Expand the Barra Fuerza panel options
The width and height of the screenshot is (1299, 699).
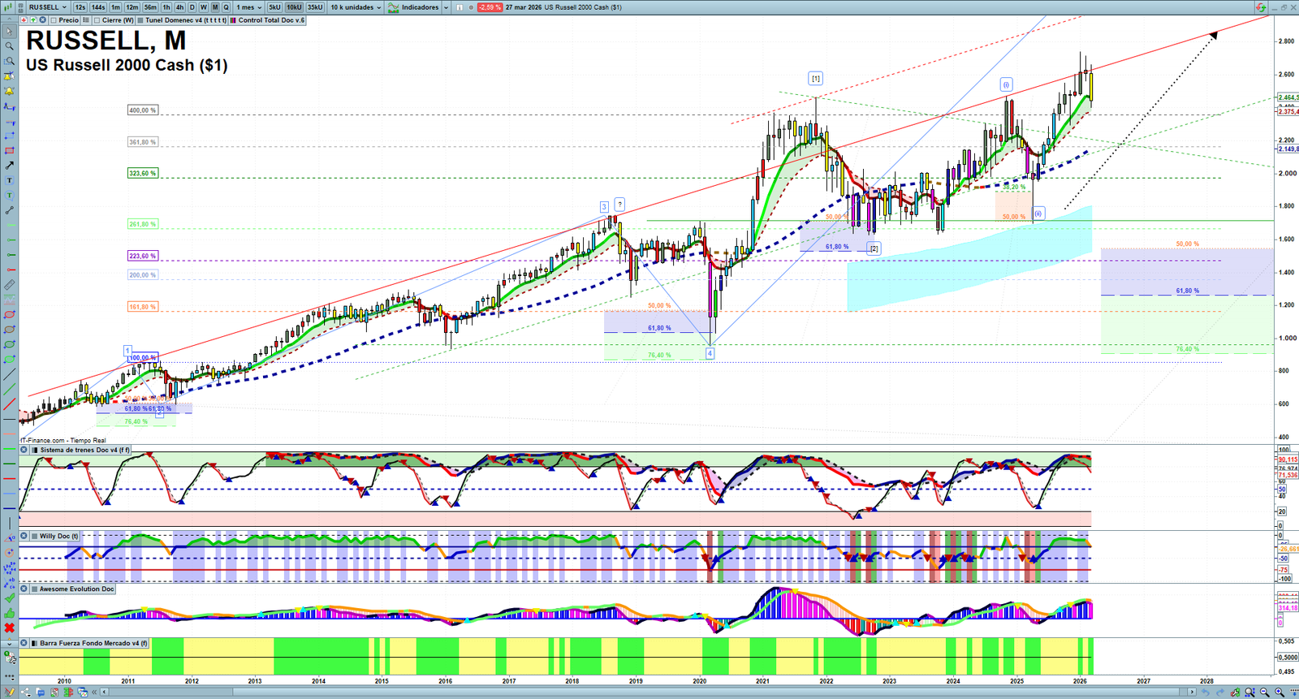34,643
